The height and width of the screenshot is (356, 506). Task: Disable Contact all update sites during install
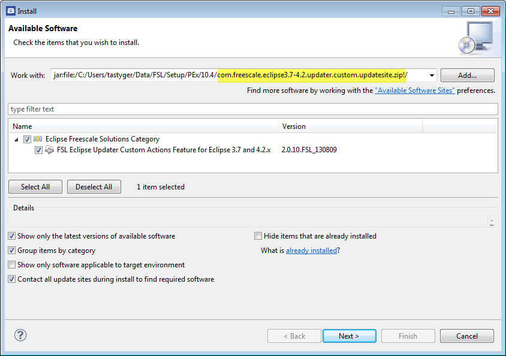tap(11, 279)
